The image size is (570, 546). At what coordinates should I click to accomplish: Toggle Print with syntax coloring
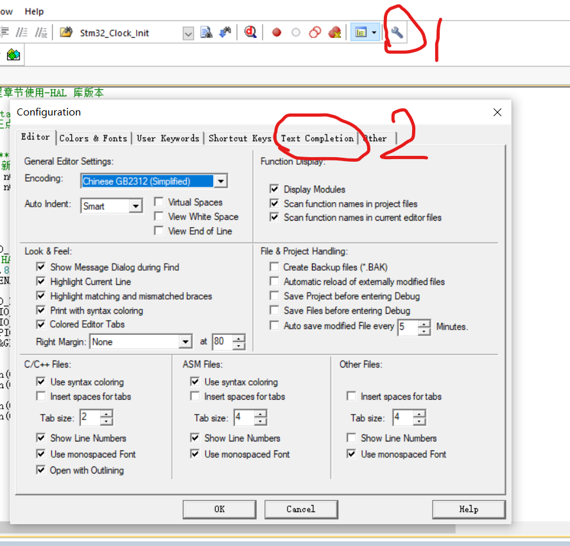pos(41,311)
